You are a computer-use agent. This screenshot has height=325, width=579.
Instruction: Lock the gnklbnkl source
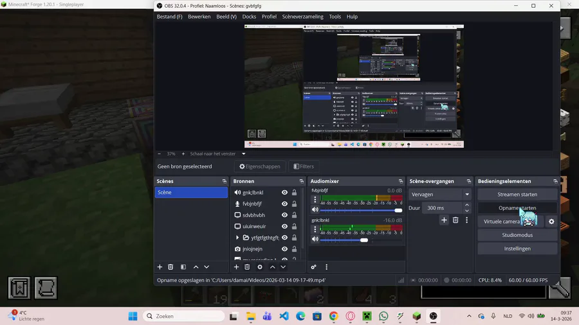point(294,192)
